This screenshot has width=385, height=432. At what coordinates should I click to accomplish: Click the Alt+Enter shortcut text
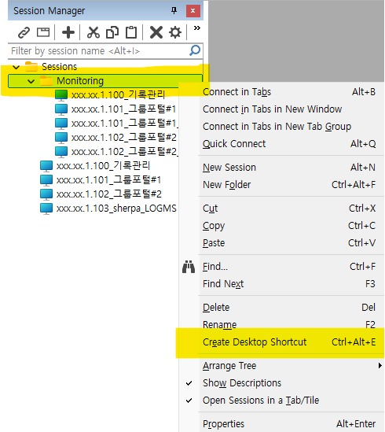(x=356, y=423)
